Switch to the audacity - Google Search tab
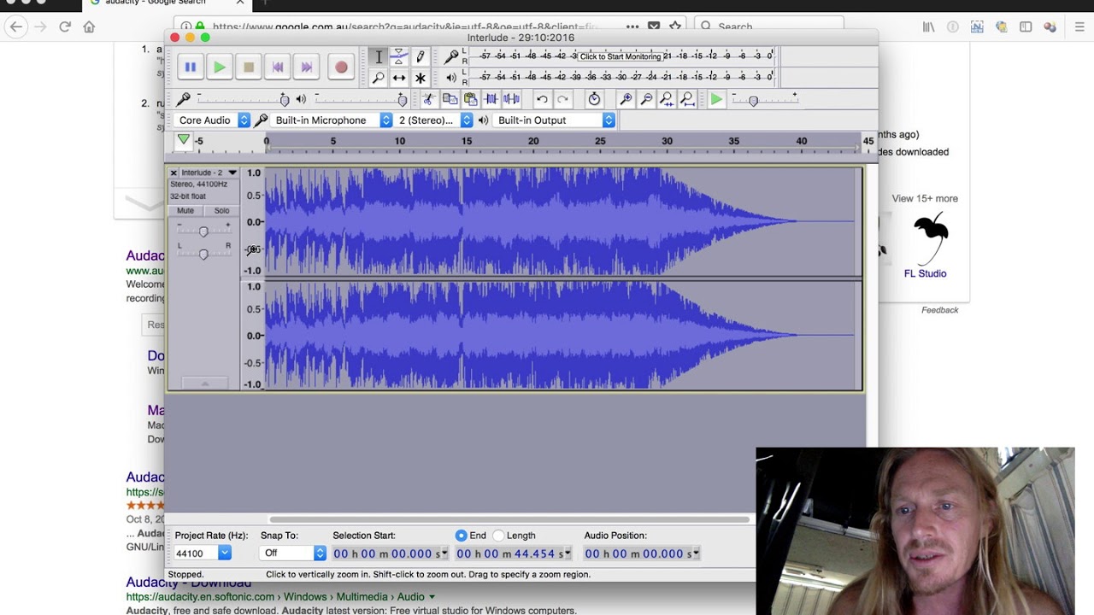The width and height of the screenshot is (1094, 615). pos(167,4)
